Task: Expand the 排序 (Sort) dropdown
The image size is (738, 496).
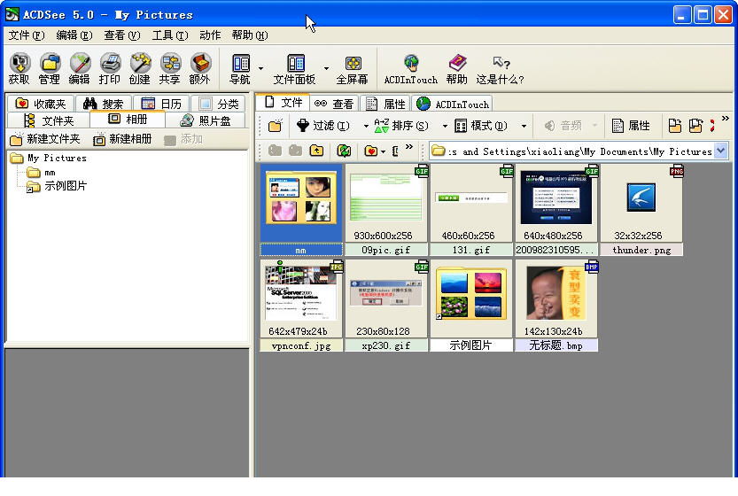Action: tap(401, 126)
